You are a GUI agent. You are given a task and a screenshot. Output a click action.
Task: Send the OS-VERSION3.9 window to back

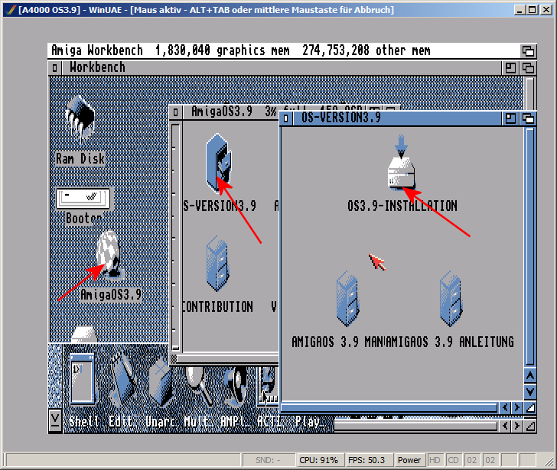point(528,118)
